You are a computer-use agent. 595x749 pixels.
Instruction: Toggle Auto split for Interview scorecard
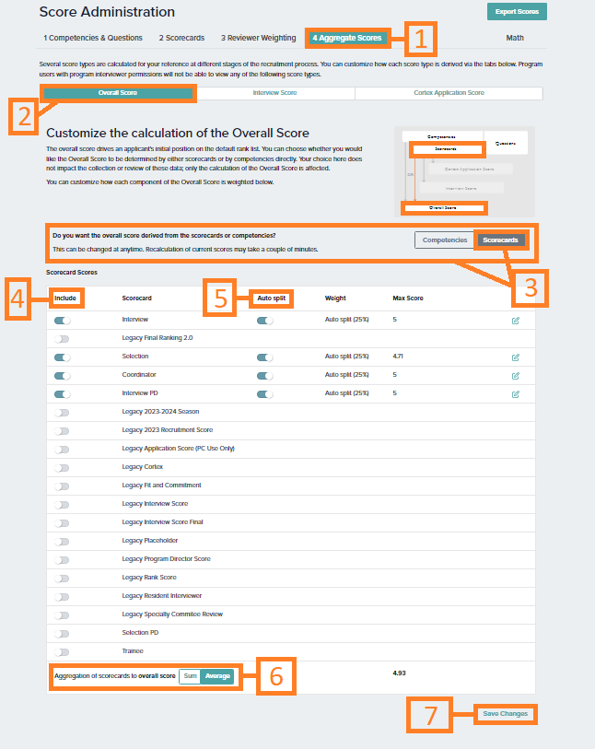pos(265,321)
